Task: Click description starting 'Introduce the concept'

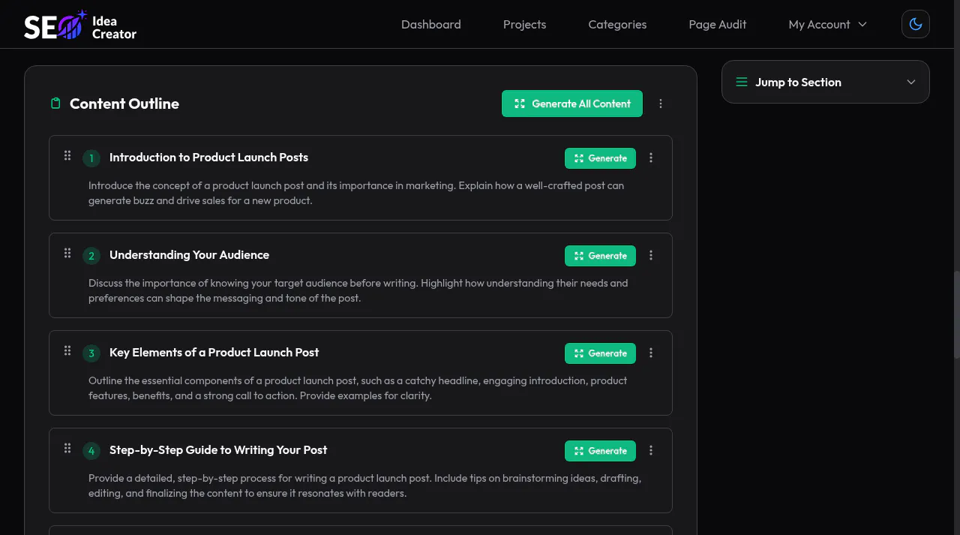Action: coord(356,193)
